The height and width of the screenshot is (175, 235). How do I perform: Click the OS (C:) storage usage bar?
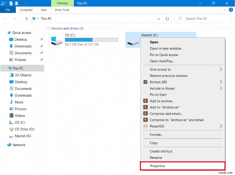[91, 39]
